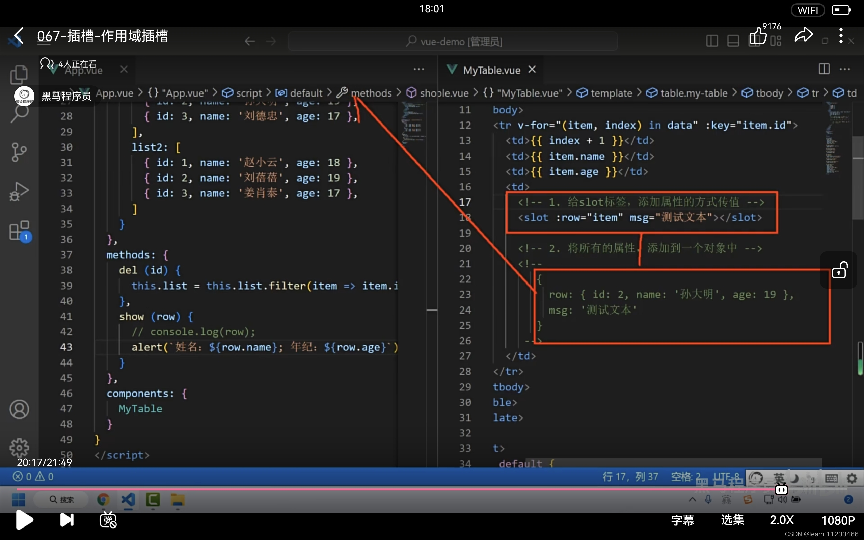Open the three-dot more options menu
864x540 pixels.
[x=841, y=36]
